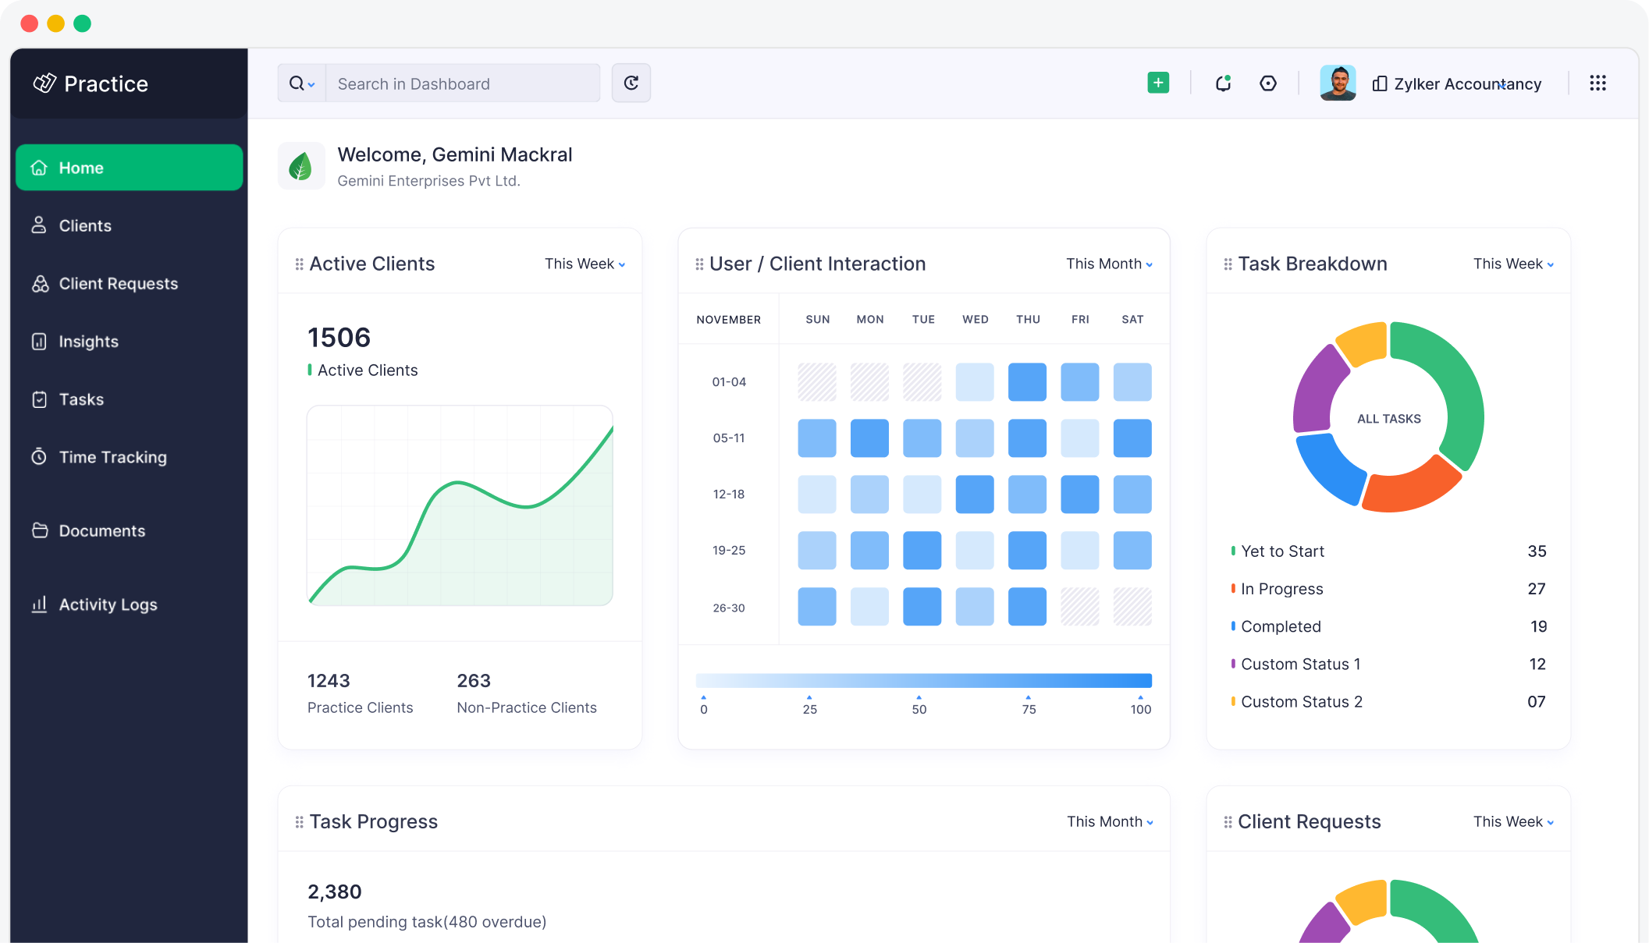Click the 263 Non-Practice Clients figure
The height and width of the screenshot is (943, 1649).
pos(474,681)
